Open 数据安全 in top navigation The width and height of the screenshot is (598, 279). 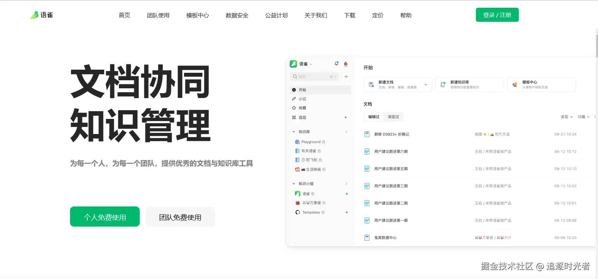(237, 15)
